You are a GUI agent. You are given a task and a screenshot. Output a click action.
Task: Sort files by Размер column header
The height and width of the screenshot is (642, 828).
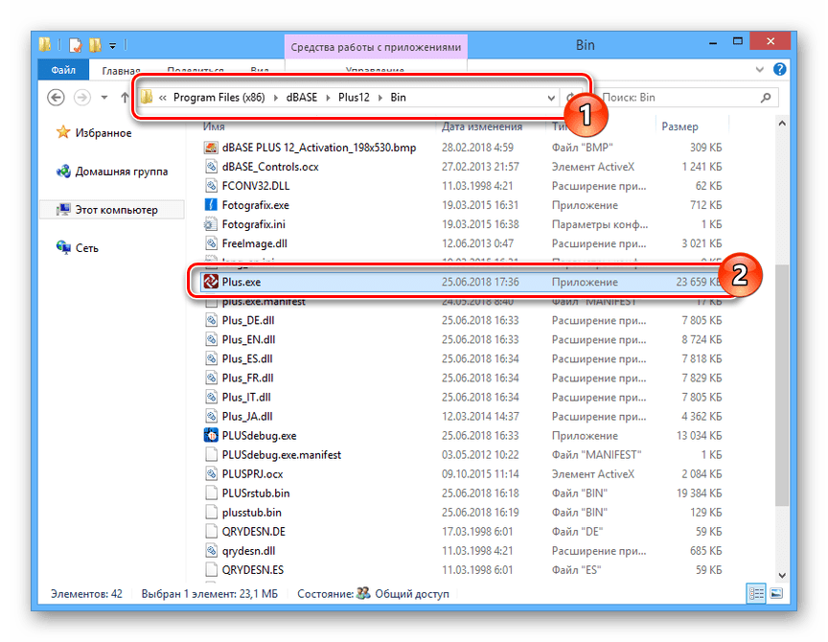tap(679, 126)
